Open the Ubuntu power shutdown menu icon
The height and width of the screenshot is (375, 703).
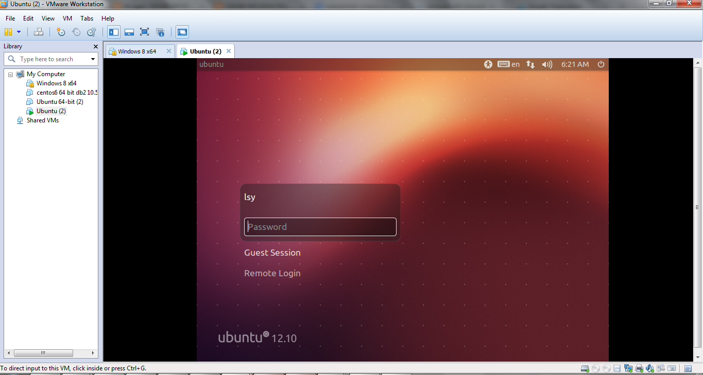(x=601, y=64)
